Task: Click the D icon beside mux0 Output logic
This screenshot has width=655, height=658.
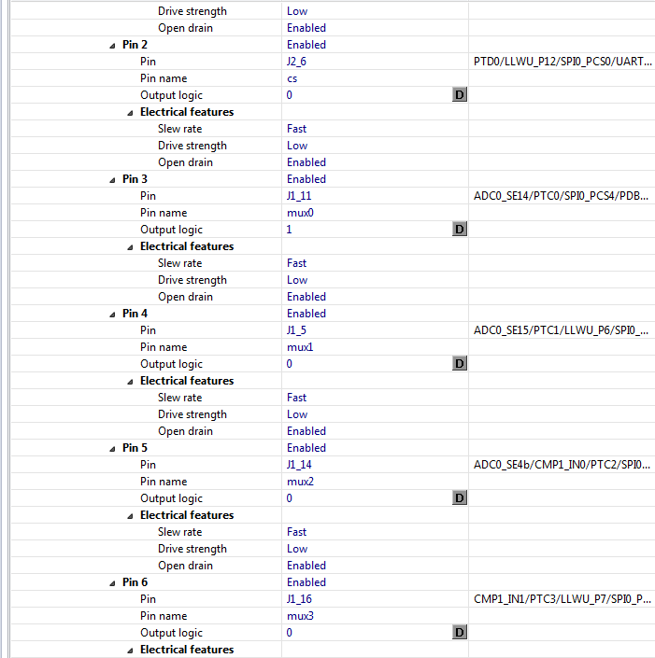Action: 460,229
